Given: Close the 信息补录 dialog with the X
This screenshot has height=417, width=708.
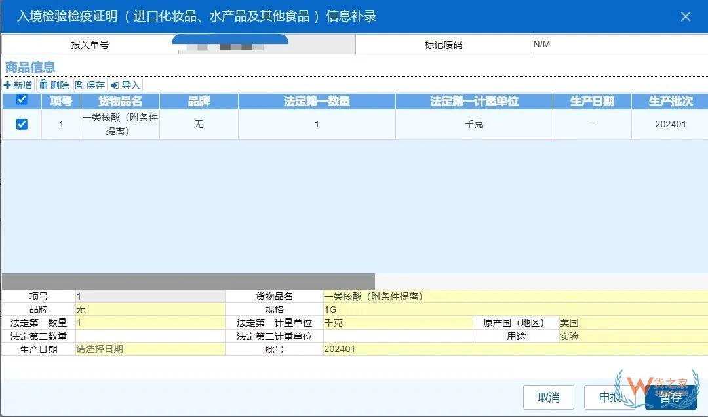Looking at the screenshot, I should [x=686, y=16].
